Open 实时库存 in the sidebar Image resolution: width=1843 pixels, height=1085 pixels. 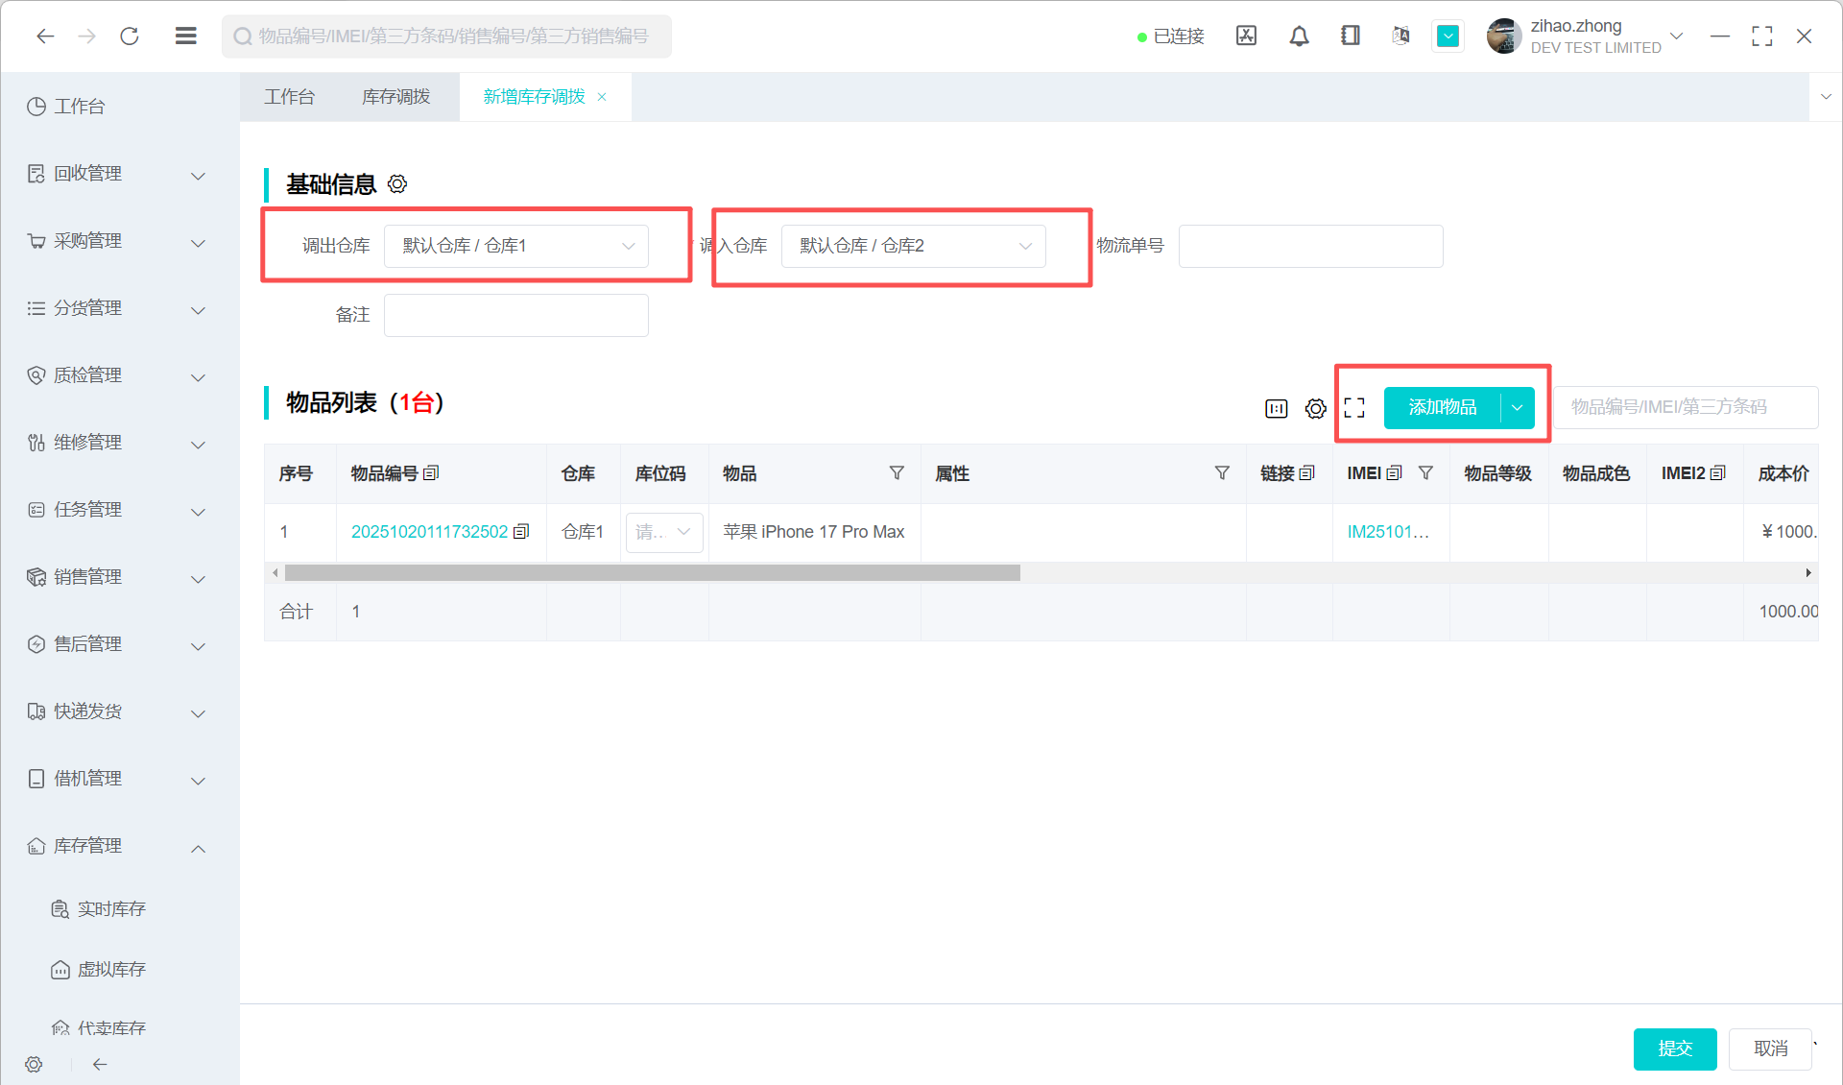[x=111, y=908]
